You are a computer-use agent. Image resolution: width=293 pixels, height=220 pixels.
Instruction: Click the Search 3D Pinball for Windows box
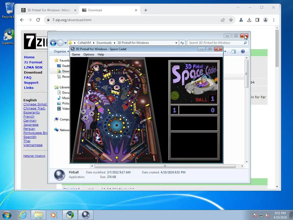(x=218, y=43)
